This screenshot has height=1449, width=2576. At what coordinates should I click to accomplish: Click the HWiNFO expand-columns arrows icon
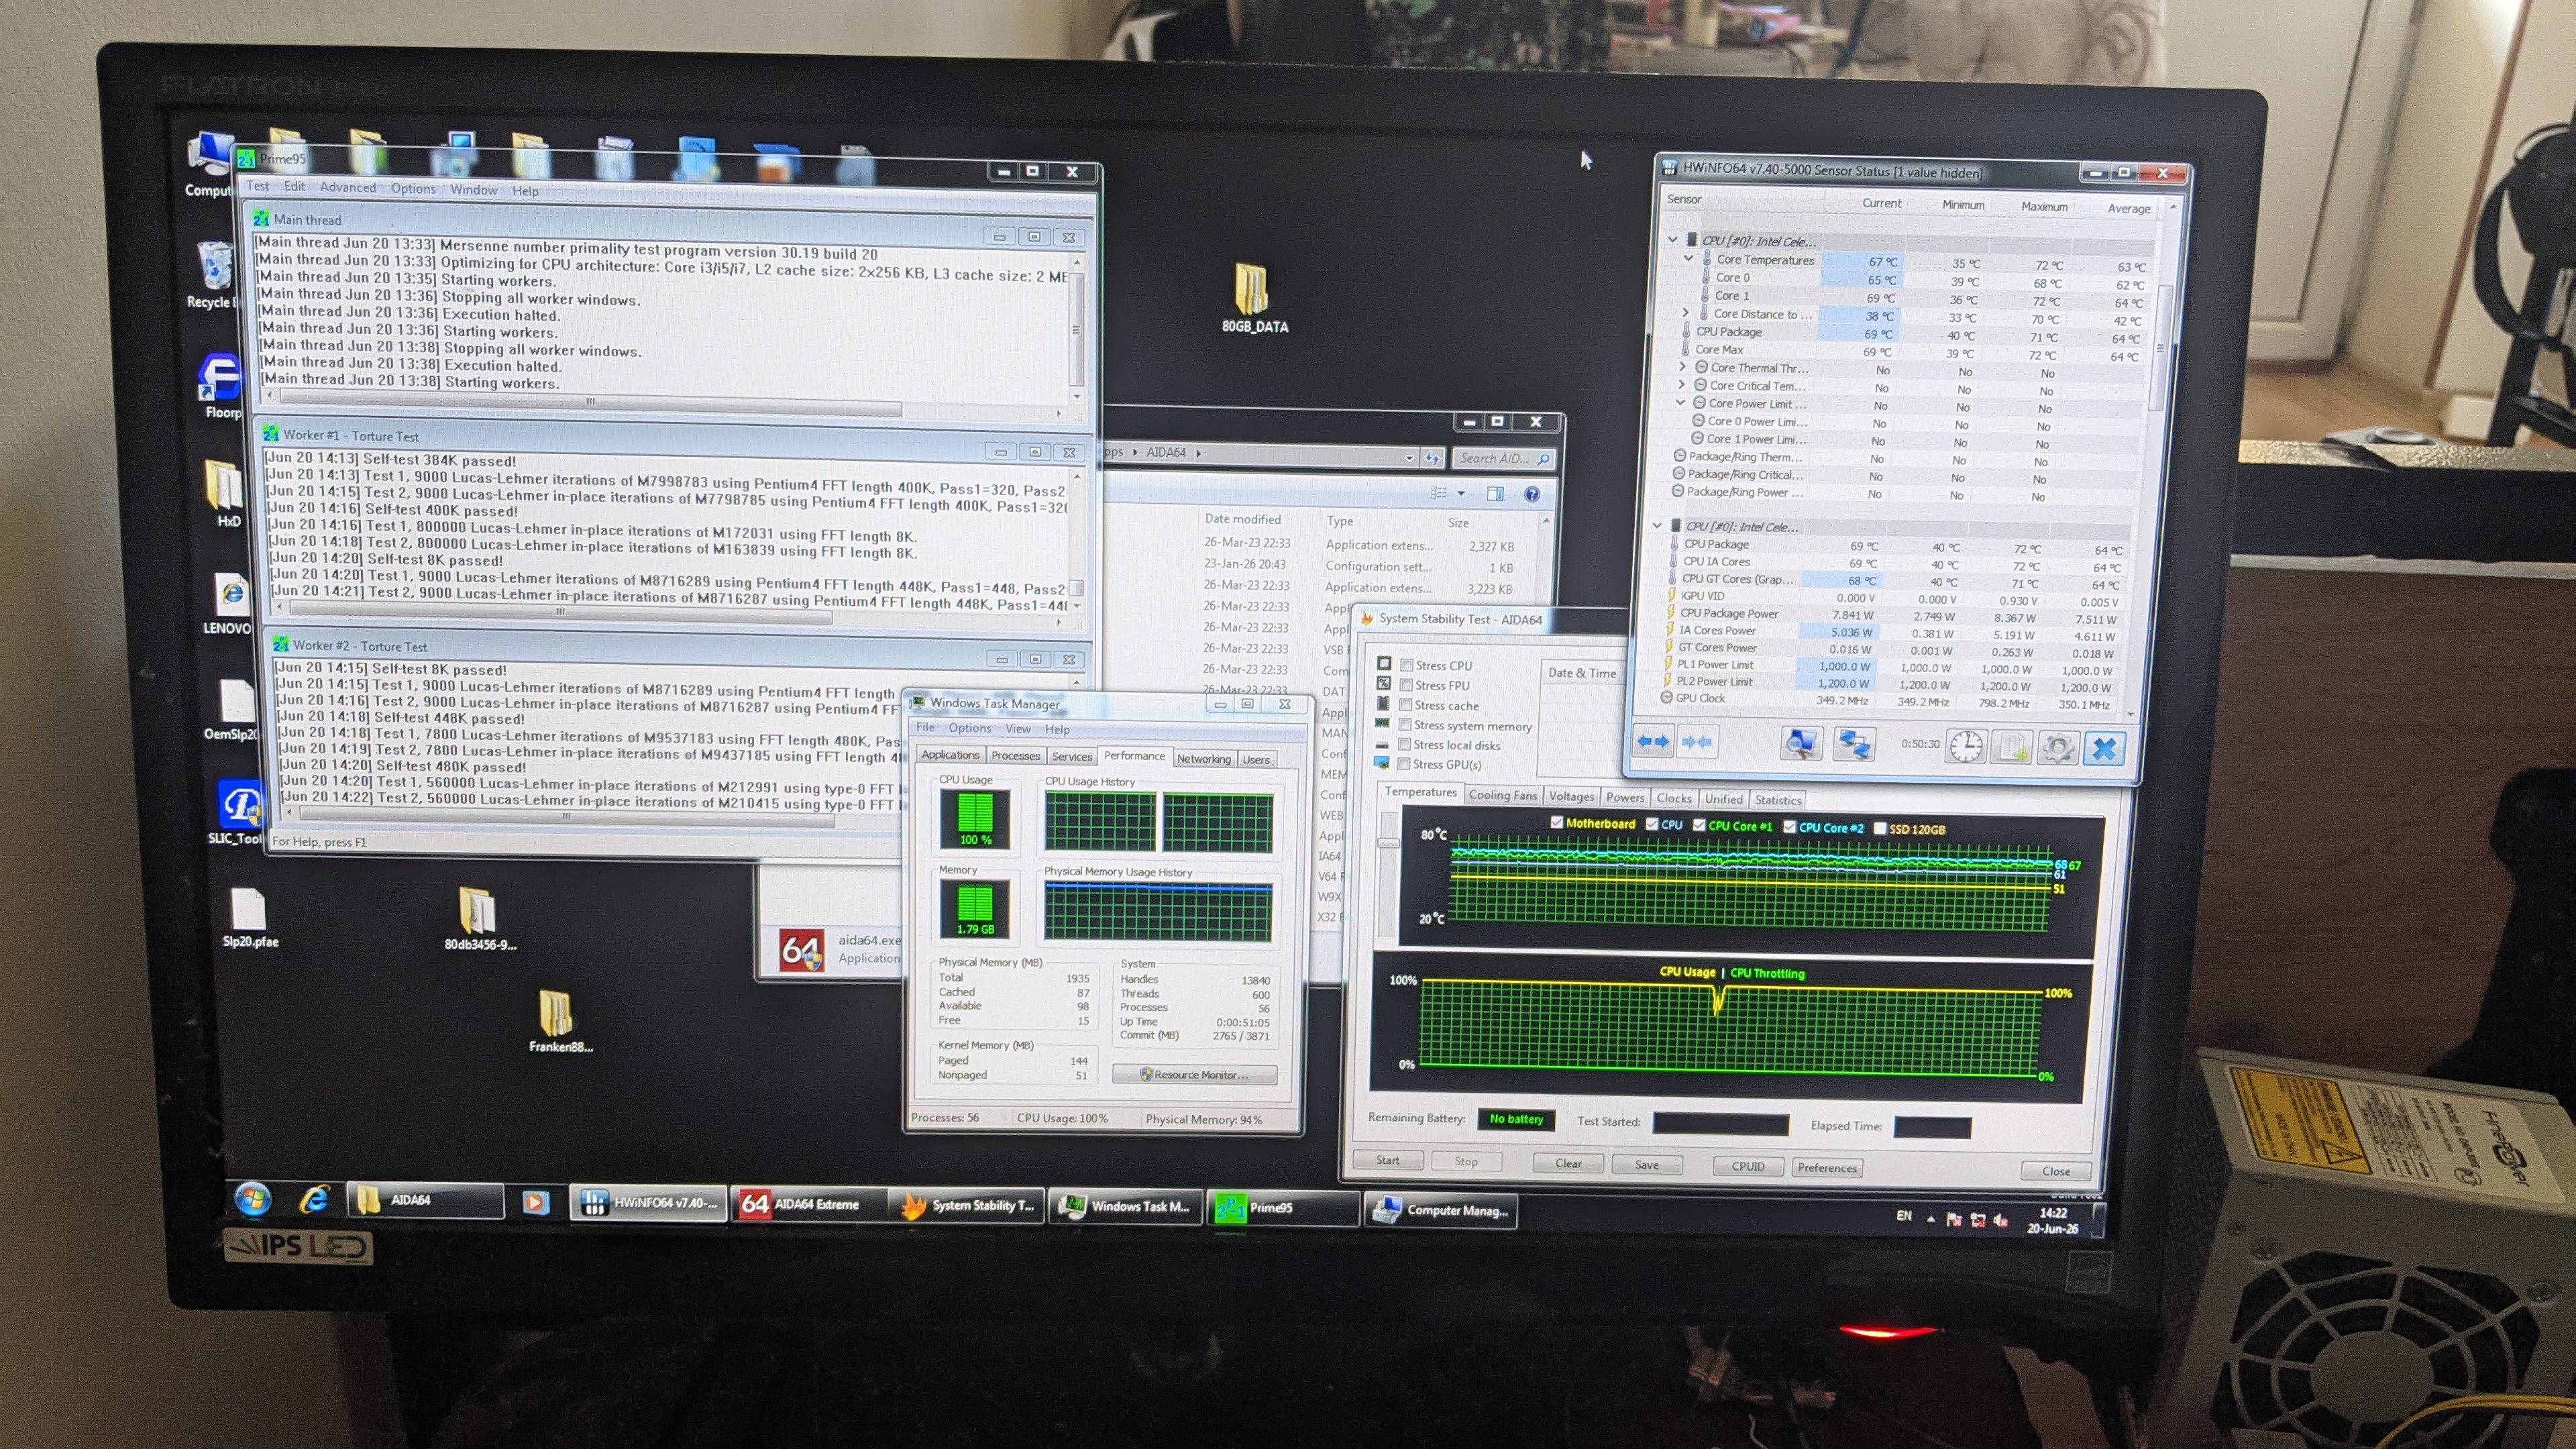[1653, 742]
